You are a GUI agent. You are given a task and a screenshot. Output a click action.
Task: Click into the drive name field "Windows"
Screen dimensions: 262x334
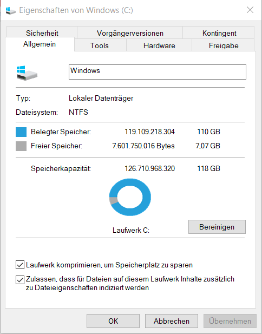click(158, 72)
